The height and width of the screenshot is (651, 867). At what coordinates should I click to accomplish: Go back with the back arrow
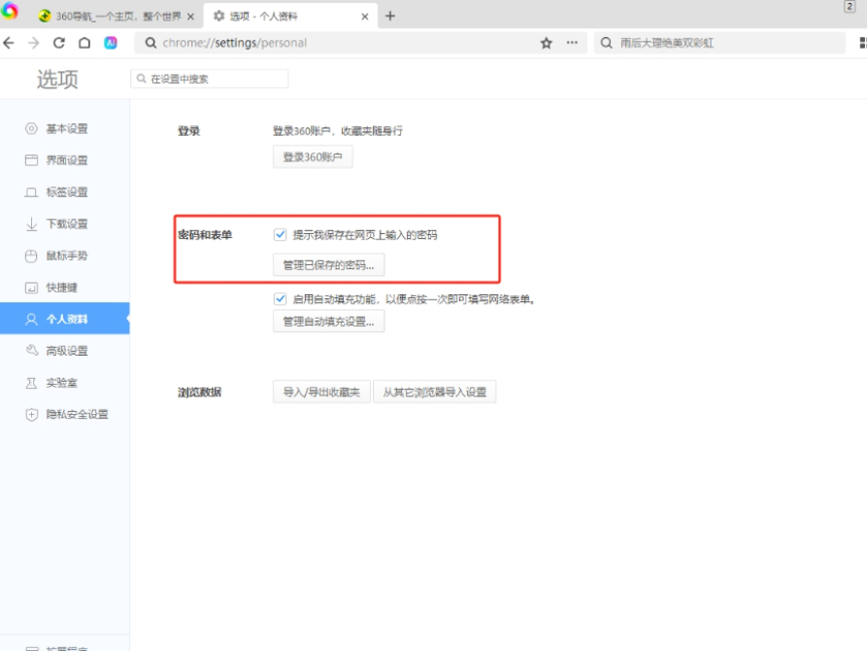(x=9, y=43)
